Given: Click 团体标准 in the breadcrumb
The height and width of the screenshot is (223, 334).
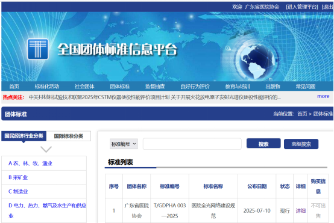Looking at the screenshot, I should click(x=323, y=114).
